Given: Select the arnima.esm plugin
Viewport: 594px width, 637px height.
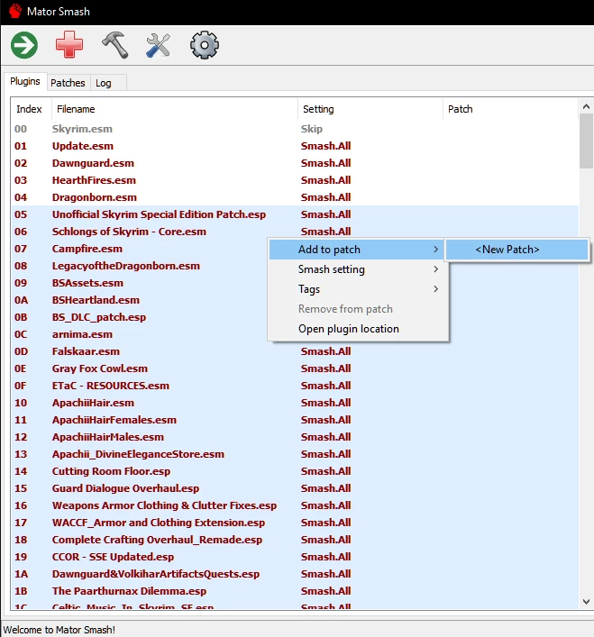Looking at the screenshot, I should (138, 334).
